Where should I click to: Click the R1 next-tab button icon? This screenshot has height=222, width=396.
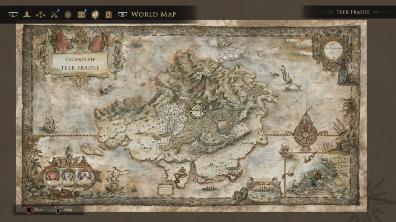122,14
